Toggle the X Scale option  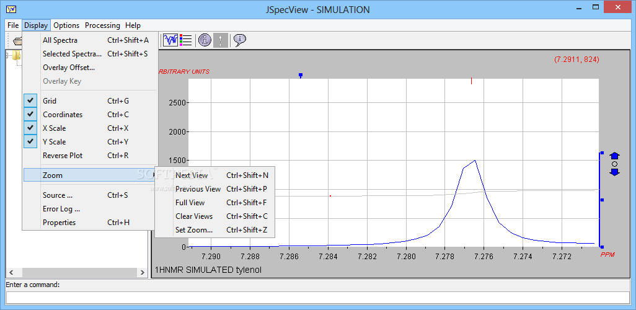coord(90,128)
